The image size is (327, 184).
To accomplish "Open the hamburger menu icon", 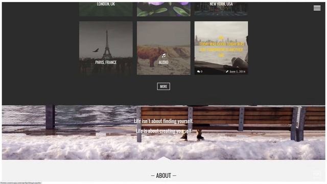I will 317,8.
